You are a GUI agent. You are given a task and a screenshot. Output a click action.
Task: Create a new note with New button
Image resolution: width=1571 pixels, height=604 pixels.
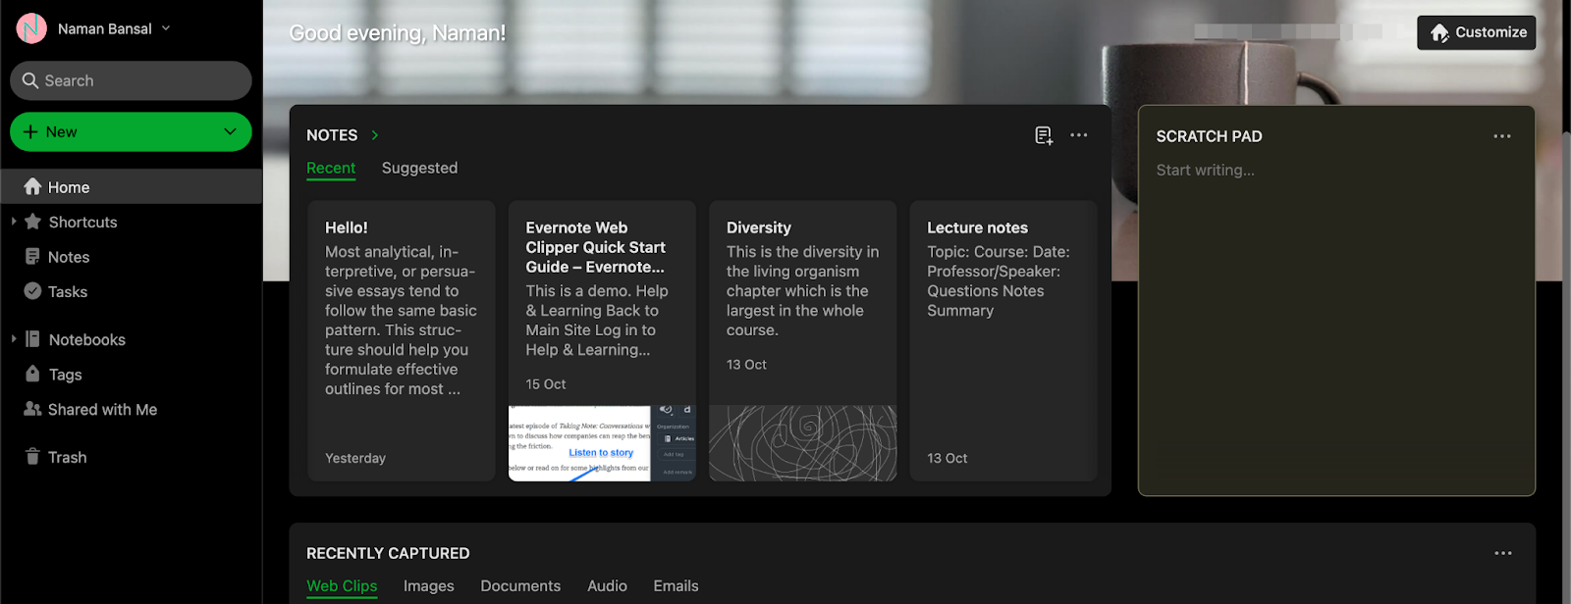(x=131, y=131)
